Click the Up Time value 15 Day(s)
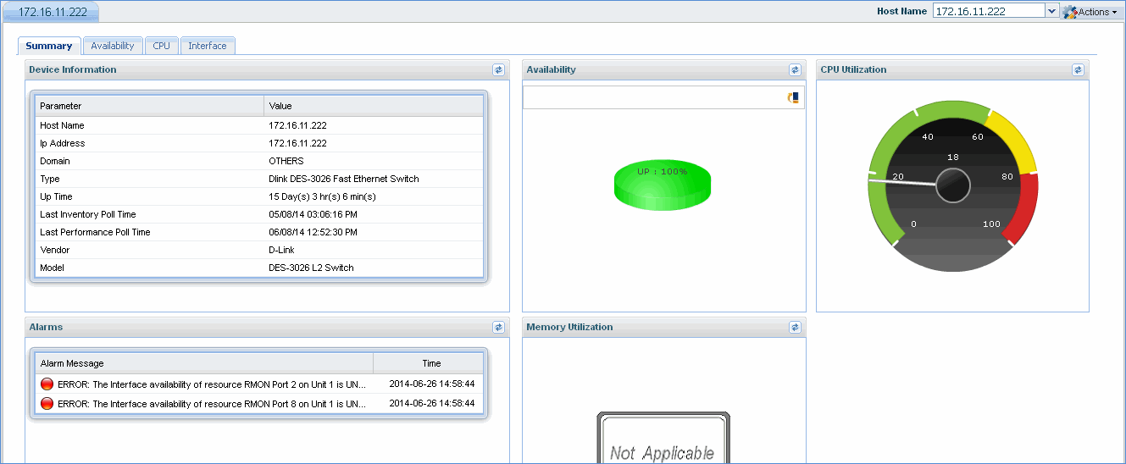 [322, 196]
